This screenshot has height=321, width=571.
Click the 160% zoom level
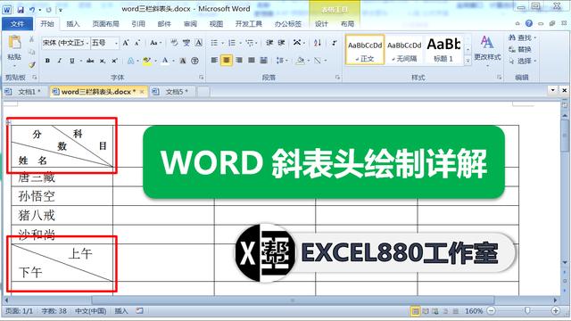[474, 311]
